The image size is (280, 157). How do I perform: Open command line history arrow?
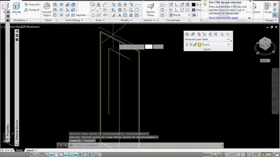point(222,145)
